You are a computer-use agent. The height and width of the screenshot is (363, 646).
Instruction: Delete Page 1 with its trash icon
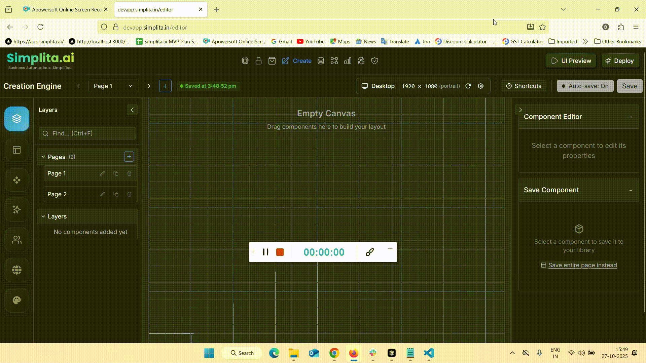tap(130, 173)
